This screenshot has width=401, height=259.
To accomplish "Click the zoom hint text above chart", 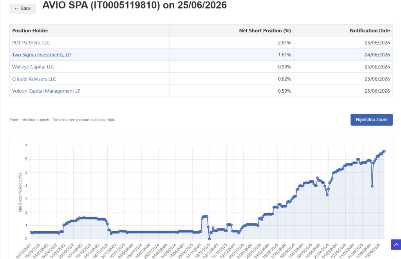I will pos(62,120).
